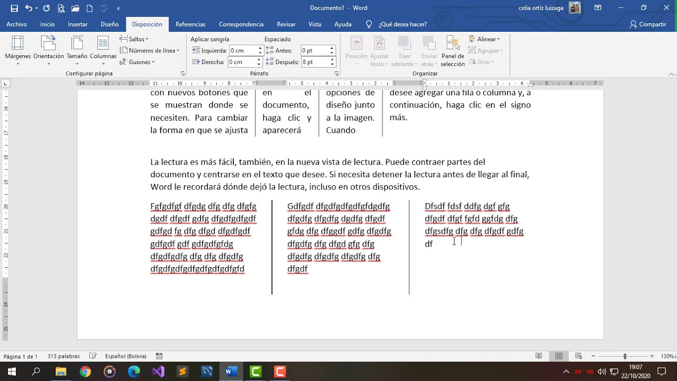Open the Párrafo dialog launcher

click(x=336, y=74)
